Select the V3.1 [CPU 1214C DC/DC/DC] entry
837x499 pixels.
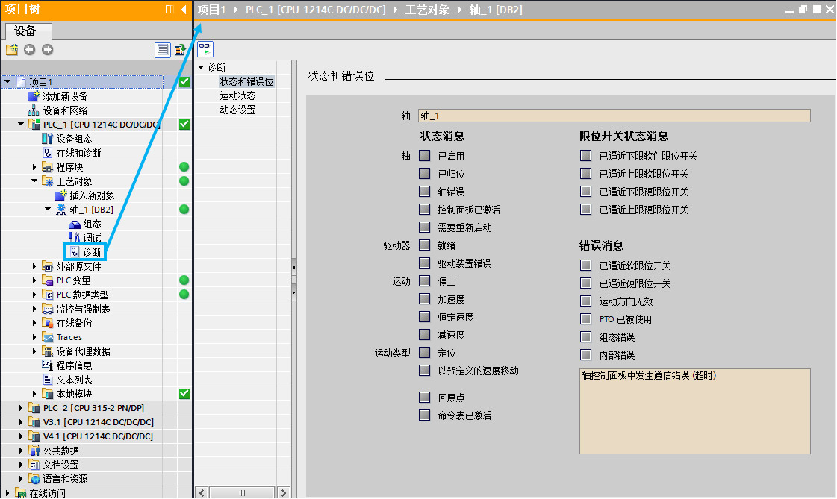click(99, 422)
